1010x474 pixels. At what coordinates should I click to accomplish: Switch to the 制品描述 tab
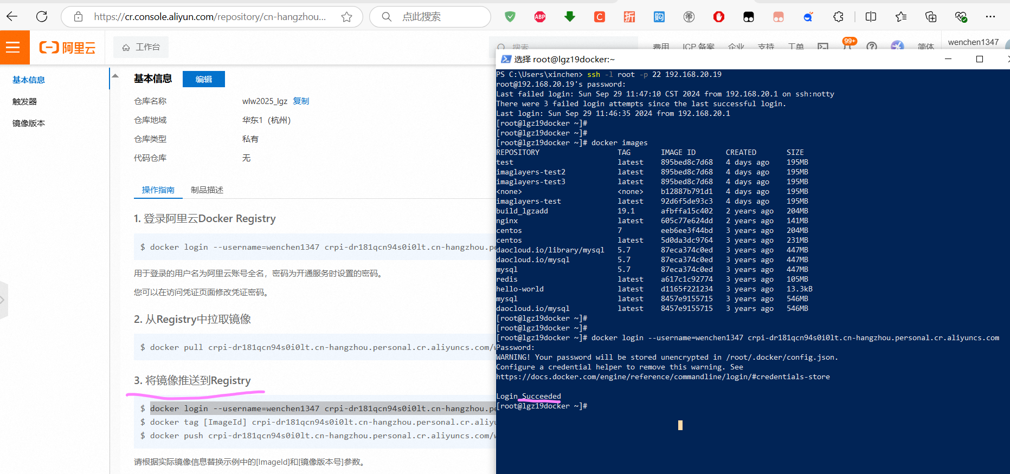click(x=207, y=190)
